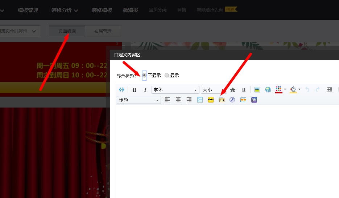This screenshot has height=198, width=339.
Task: Click inside the editor text area
Action: tap(227, 151)
